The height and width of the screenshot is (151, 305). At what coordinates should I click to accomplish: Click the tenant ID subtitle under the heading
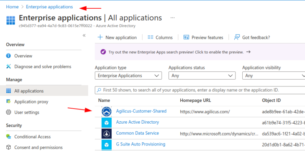[x=77, y=26]
